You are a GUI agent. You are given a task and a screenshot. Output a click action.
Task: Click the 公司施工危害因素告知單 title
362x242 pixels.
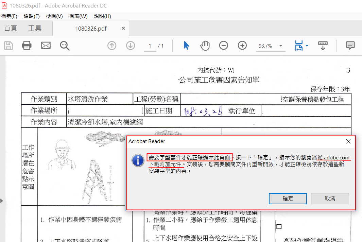point(219,80)
